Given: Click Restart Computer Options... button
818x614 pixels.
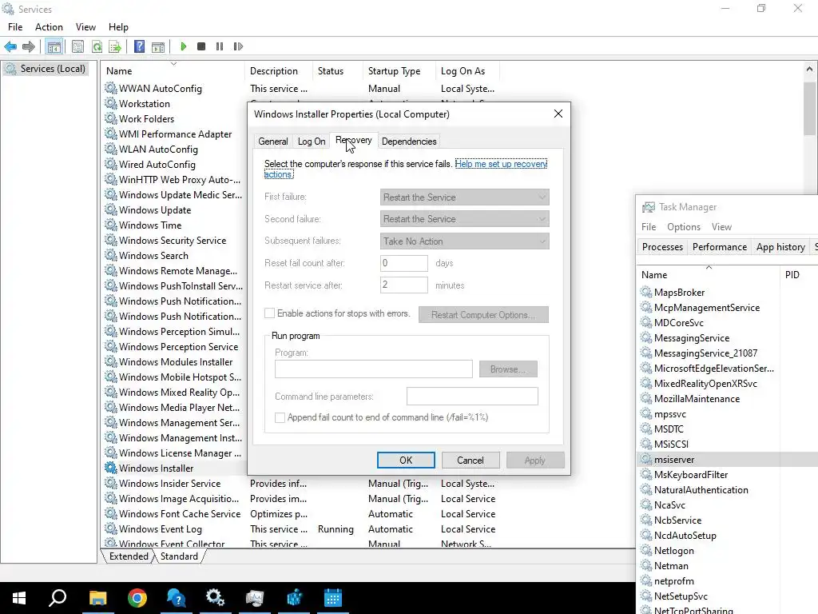Looking at the screenshot, I should point(483,315).
